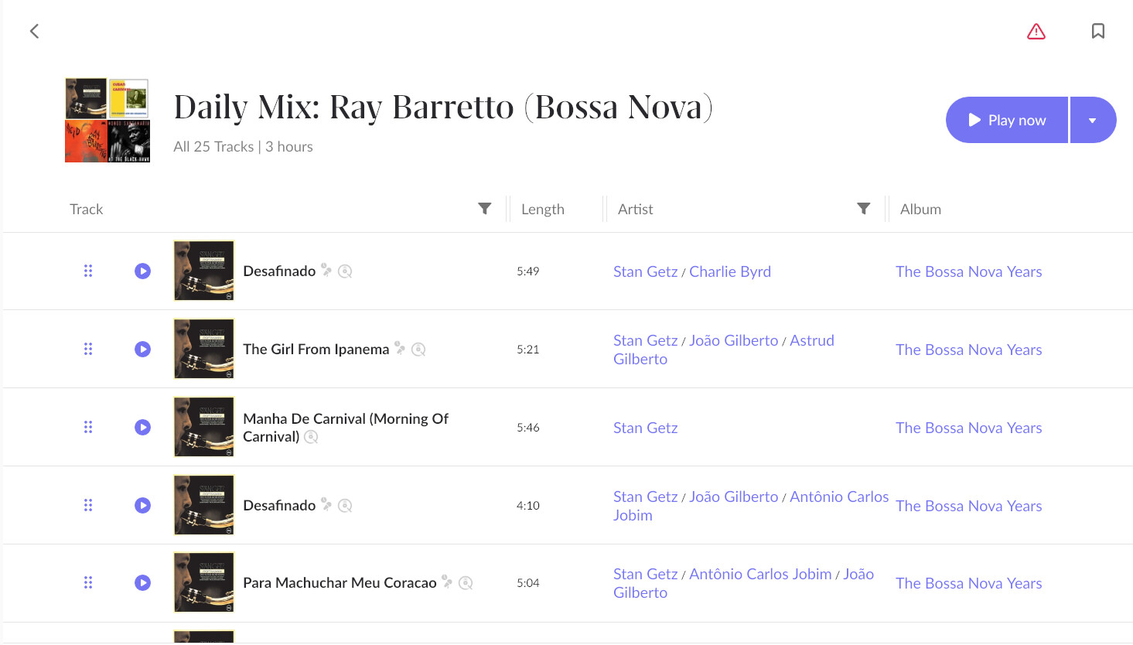Expand the Play now dropdown arrow

tap(1093, 120)
